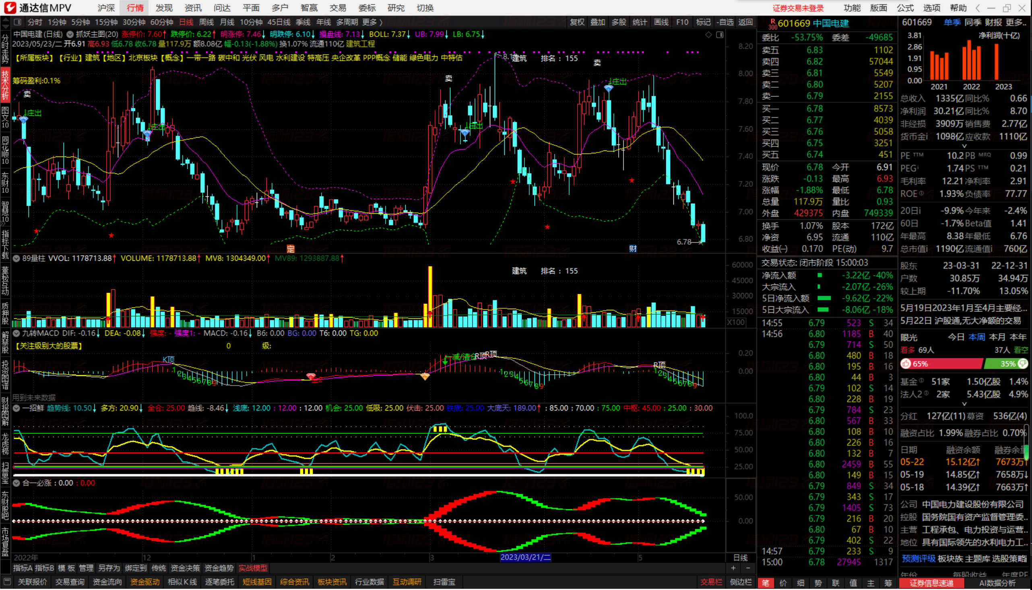The image size is (1032, 590).
Task: Switch to the 周线 period tab
Action: (206, 22)
